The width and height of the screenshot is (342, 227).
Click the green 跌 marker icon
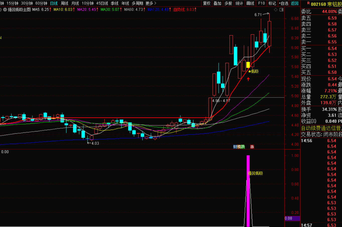(x=243, y=147)
